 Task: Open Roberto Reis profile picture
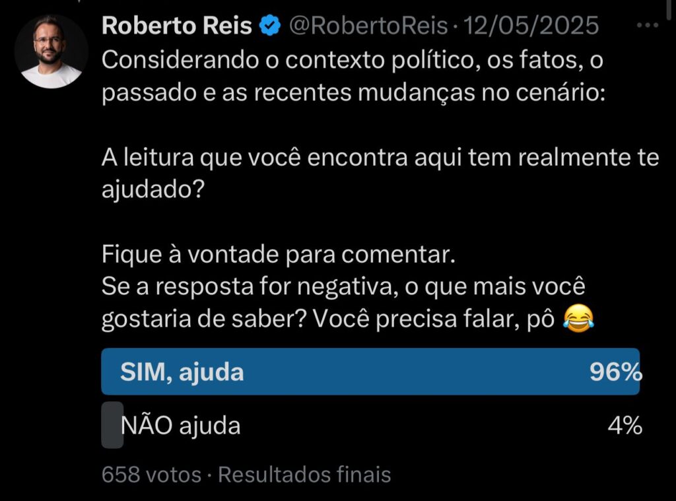coord(51,51)
